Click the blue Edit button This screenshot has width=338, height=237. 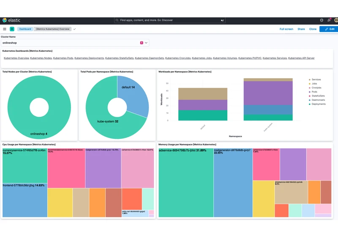329,29
